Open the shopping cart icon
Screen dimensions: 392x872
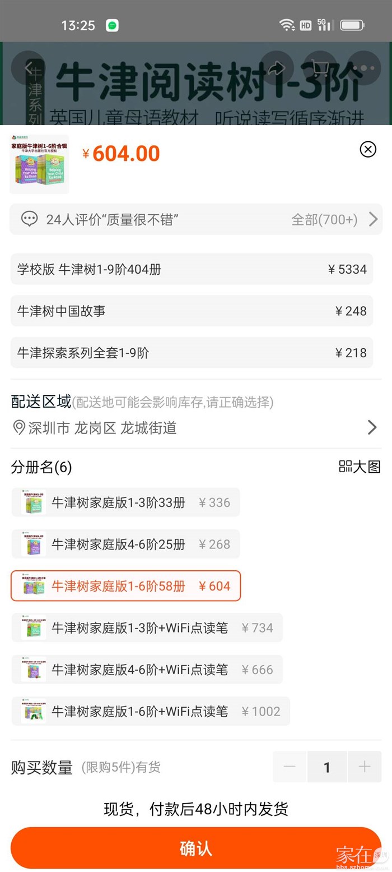[320, 68]
